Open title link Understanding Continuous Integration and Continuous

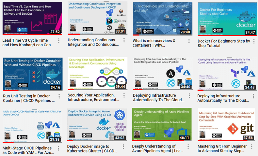click(x=93, y=42)
